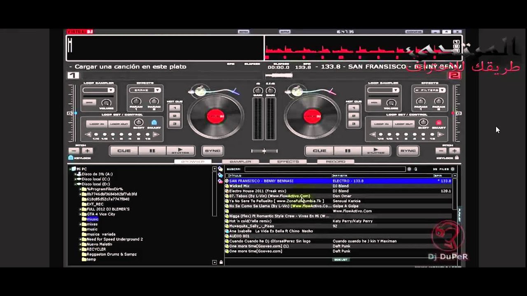This screenshot has height=296, width=527.
Task: Click the Stutter play button on deck 2
Action: [375, 151]
